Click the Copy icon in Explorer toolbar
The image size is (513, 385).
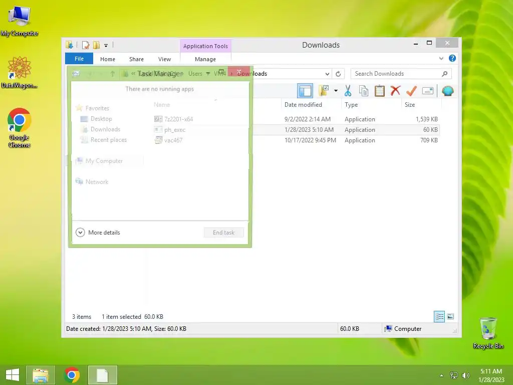click(x=364, y=91)
